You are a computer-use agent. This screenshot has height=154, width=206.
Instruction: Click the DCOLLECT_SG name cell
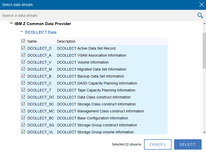[41, 125]
